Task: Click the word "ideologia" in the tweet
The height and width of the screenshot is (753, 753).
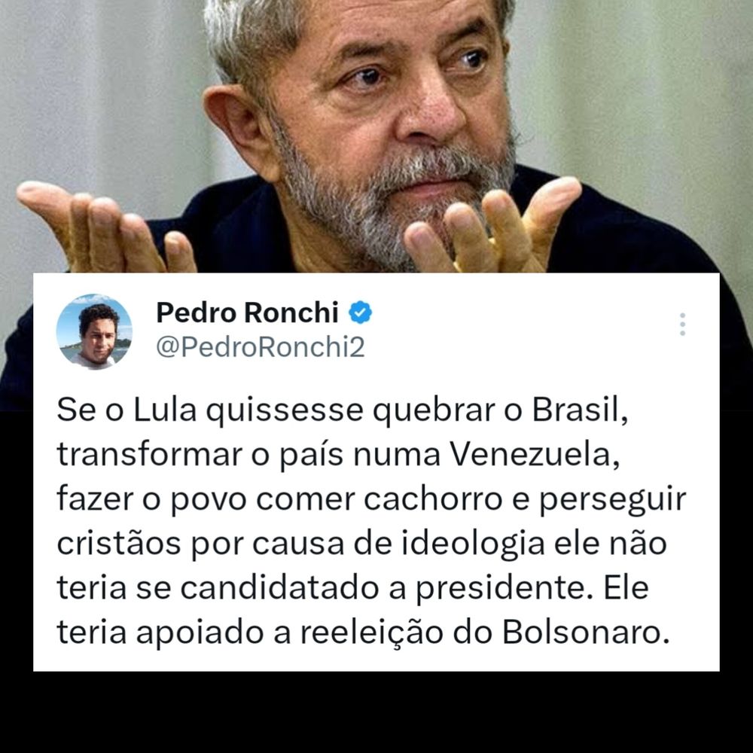Action: point(473,544)
